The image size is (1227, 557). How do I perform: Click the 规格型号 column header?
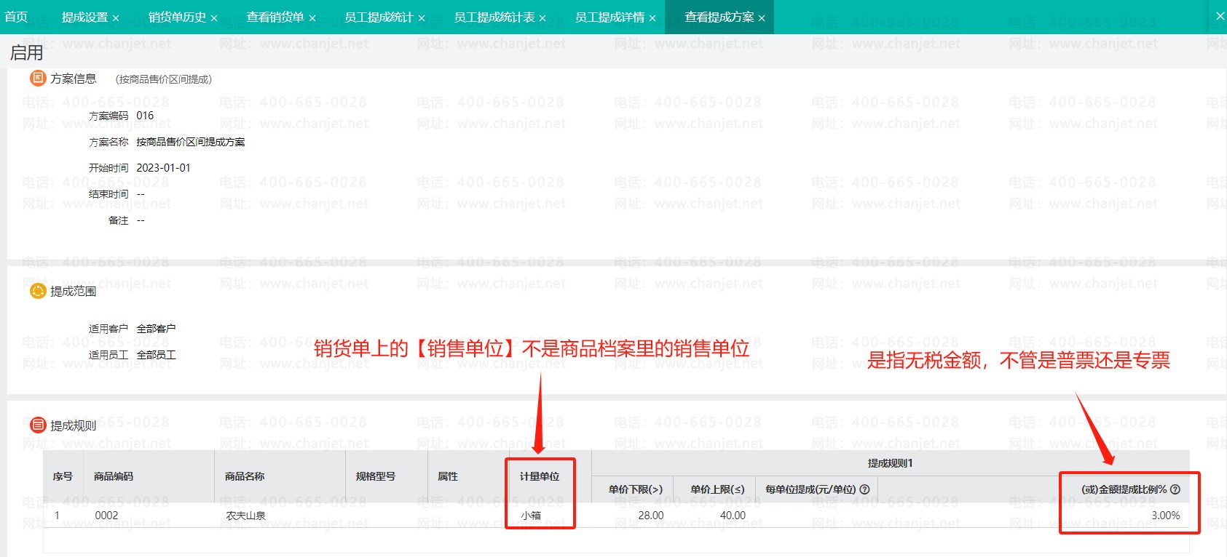[386, 476]
